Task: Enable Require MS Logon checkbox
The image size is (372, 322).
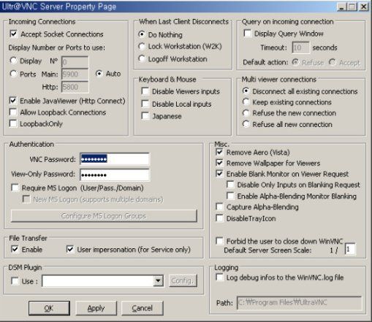Action: [x=15, y=188]
